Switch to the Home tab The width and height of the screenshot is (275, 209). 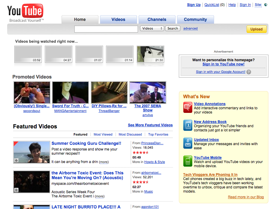click(80, 19)
